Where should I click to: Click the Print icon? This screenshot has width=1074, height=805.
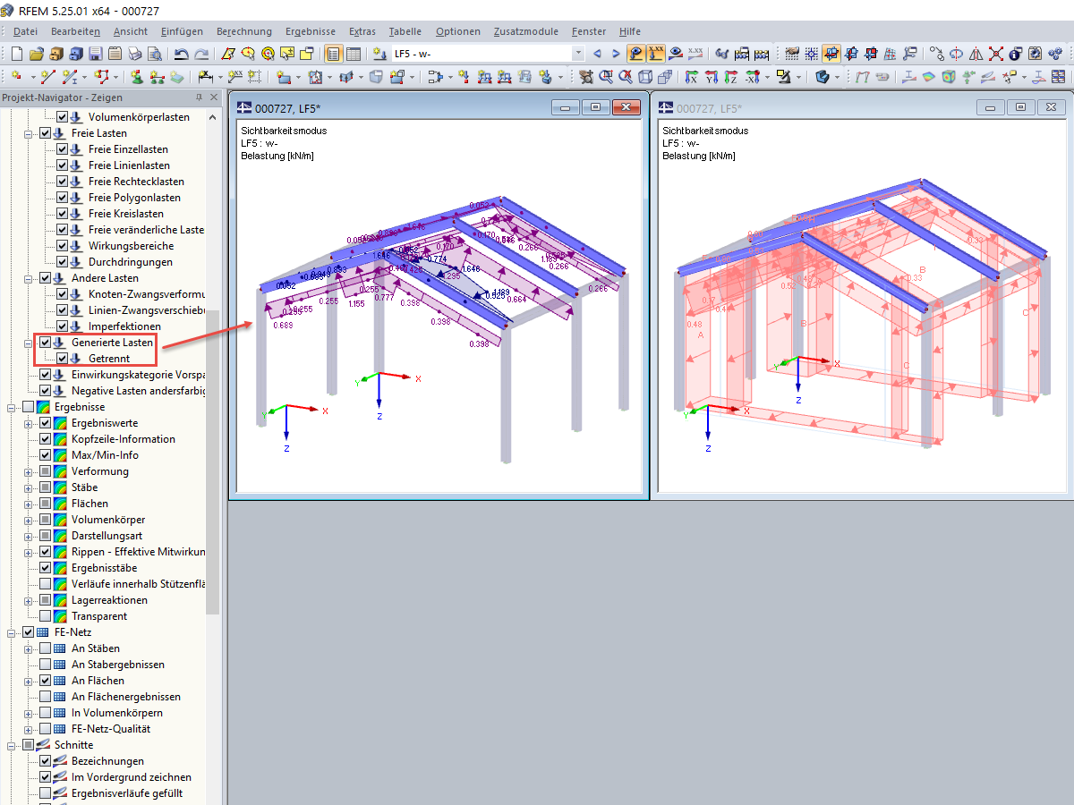tap(134, 54)
